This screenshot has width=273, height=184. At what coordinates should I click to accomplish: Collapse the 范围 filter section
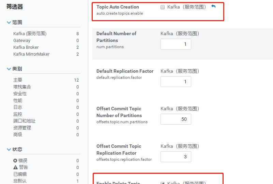(x=9, y=23)
